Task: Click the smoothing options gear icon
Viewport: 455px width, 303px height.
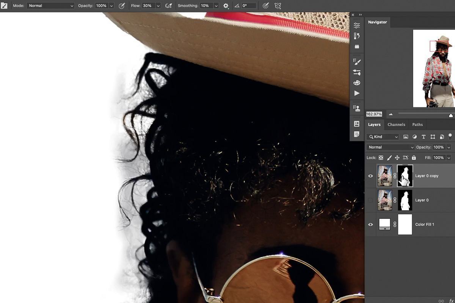Action: (226, 6)
